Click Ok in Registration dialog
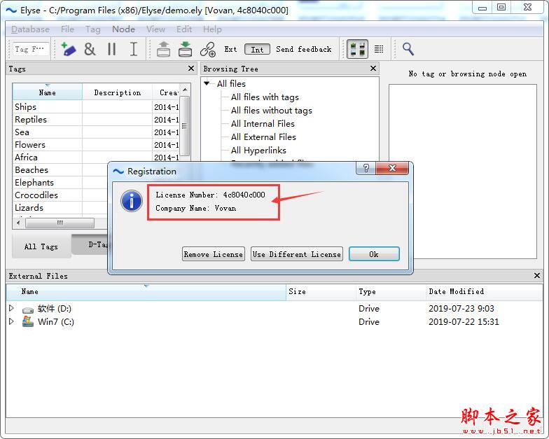Viewport: 549px width, 439px height. [374, 254]
